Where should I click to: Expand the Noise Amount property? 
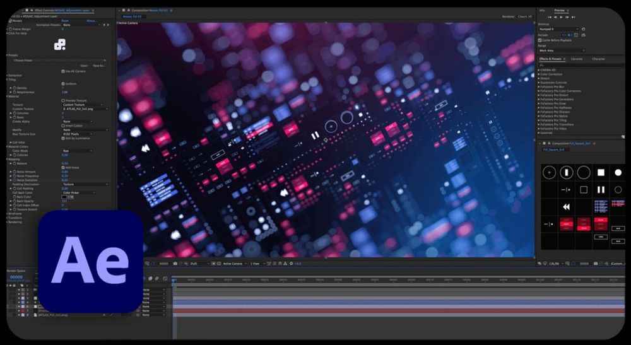pos(11,172)
